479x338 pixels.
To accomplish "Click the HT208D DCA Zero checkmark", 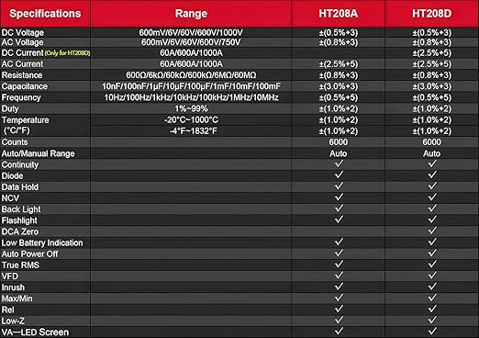I will [432, 231].
